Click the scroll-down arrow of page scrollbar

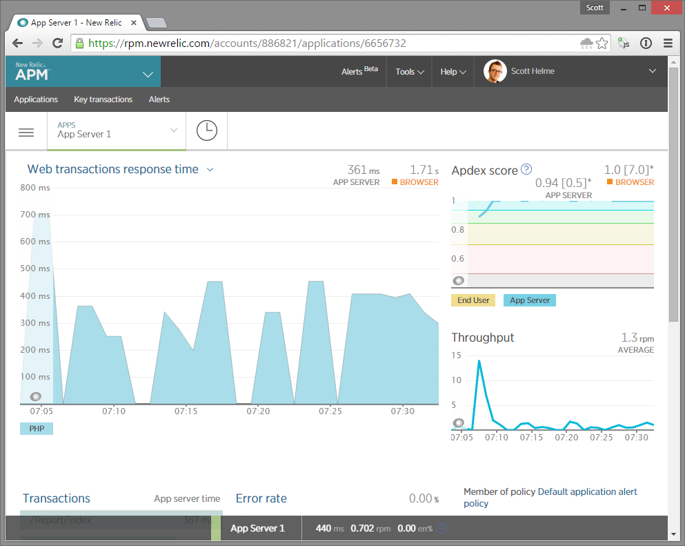point(673,534)
